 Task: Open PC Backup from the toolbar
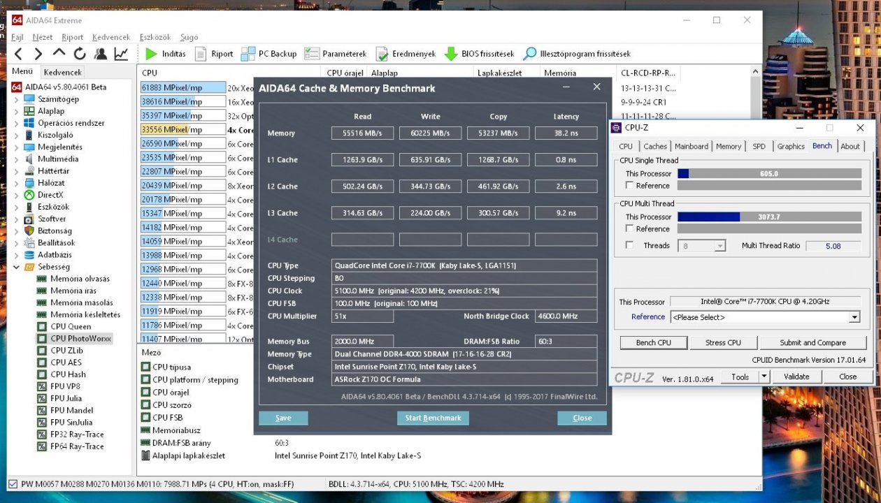(x=268, y=54)
